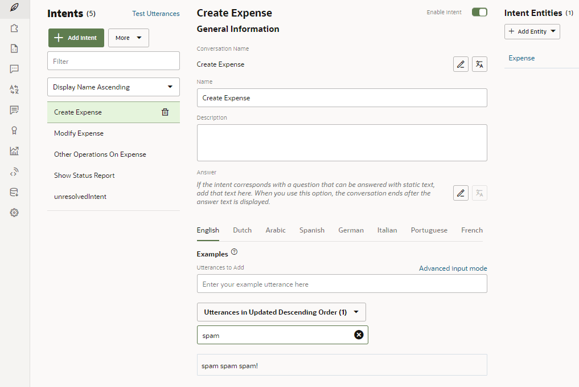Open the Insights chart icon in sidebar
Image resolution: width=579 pixels, height=387 pixels.
[14, 151]
